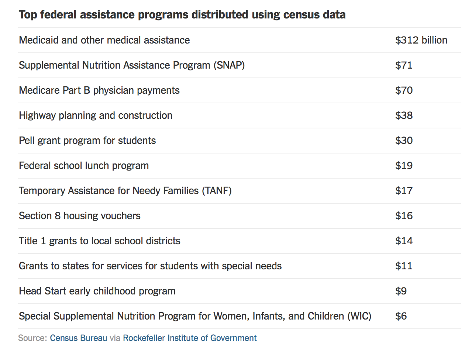Open the Rockefeller Institute of Government link

pos(190,338)
